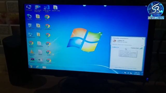Click the volume speaker tray icon
The height and width of the screenshot is (93, 166).
[x=131, y=73]
